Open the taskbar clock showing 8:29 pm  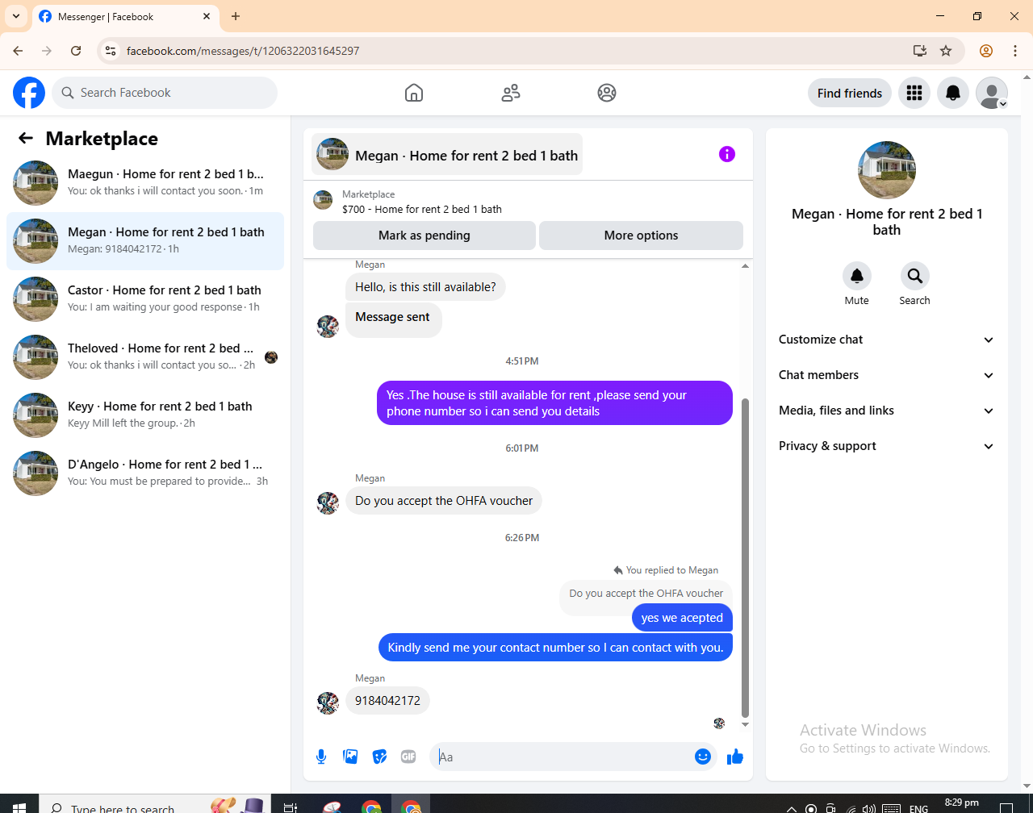click(x=962, y=804)
